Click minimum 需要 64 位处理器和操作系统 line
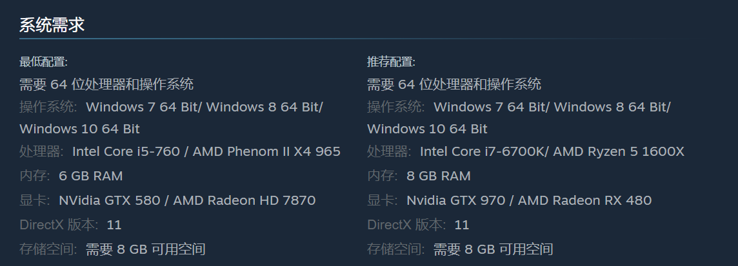The height and width of the screenshot is (266, 738). point(106,84)
